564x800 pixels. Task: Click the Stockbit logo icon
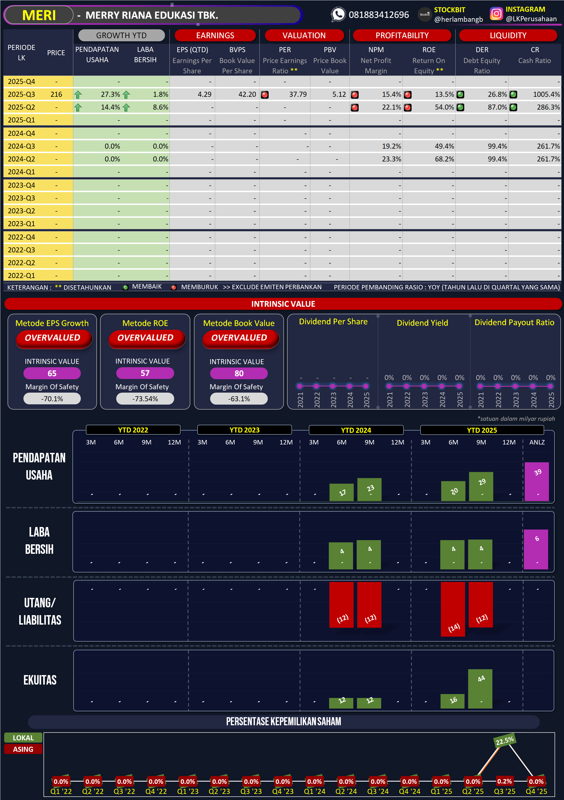point(424,14)
